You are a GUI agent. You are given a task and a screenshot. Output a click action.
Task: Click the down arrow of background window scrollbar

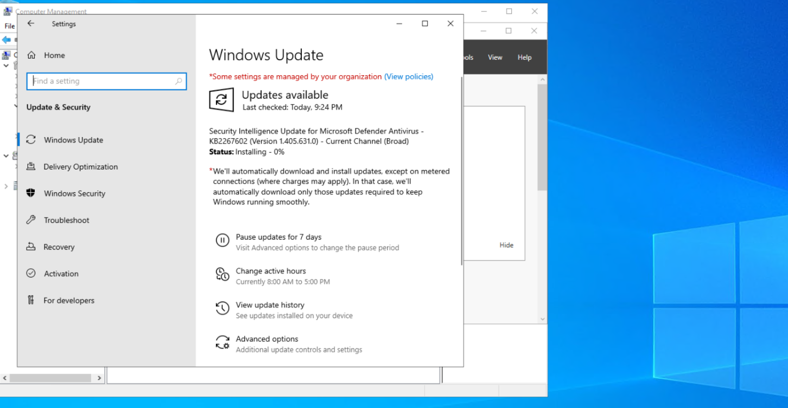click(x=542, y=319)
